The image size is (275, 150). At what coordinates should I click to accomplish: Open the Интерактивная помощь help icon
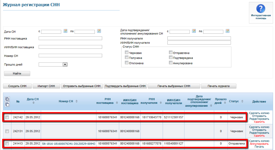tap(261, 9)
